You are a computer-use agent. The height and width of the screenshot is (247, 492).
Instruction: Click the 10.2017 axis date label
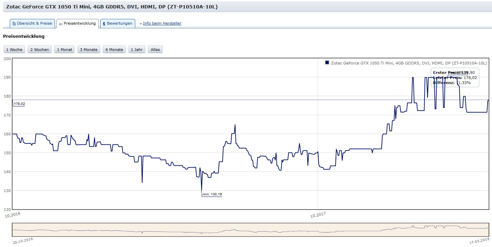coord(319,215)
